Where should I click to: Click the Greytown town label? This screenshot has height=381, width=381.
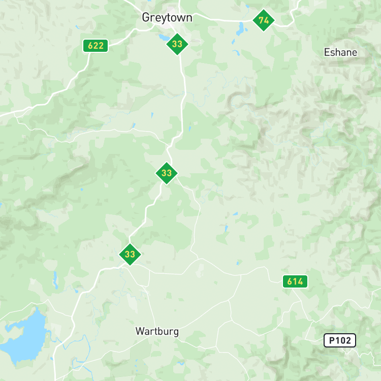[167, 18]
